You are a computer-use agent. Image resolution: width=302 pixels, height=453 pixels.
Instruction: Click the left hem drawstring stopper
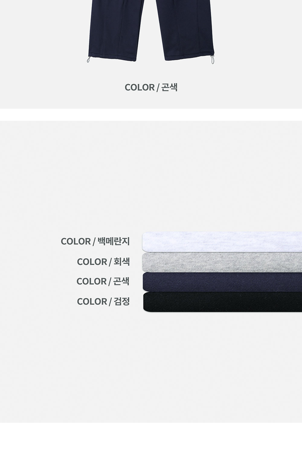coord(88,59)
